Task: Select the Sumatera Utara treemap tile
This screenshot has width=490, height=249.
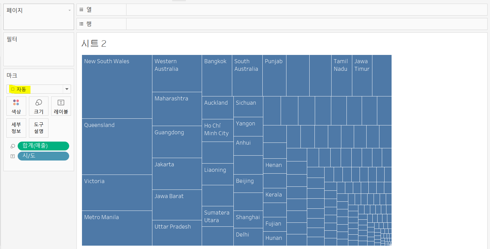Action: (218, 216)
